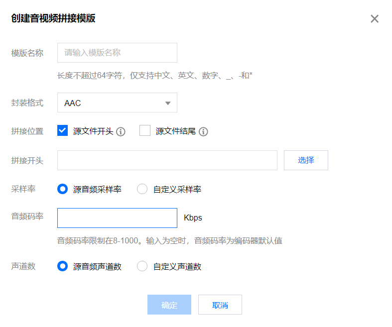Select the 自定义采样率 radio button
392x327 pixels.
pyautogui.click(x=142, y=189)
